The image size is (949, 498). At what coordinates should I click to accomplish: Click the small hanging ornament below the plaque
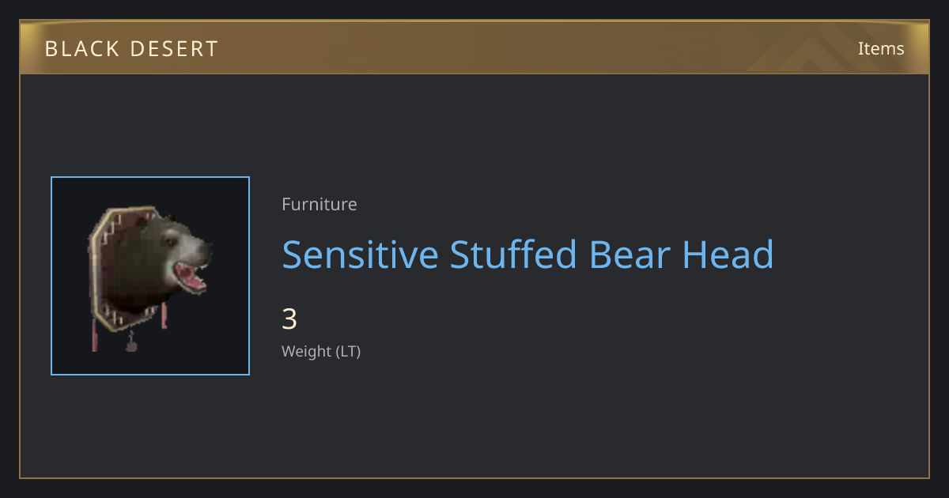pos(131,342)
